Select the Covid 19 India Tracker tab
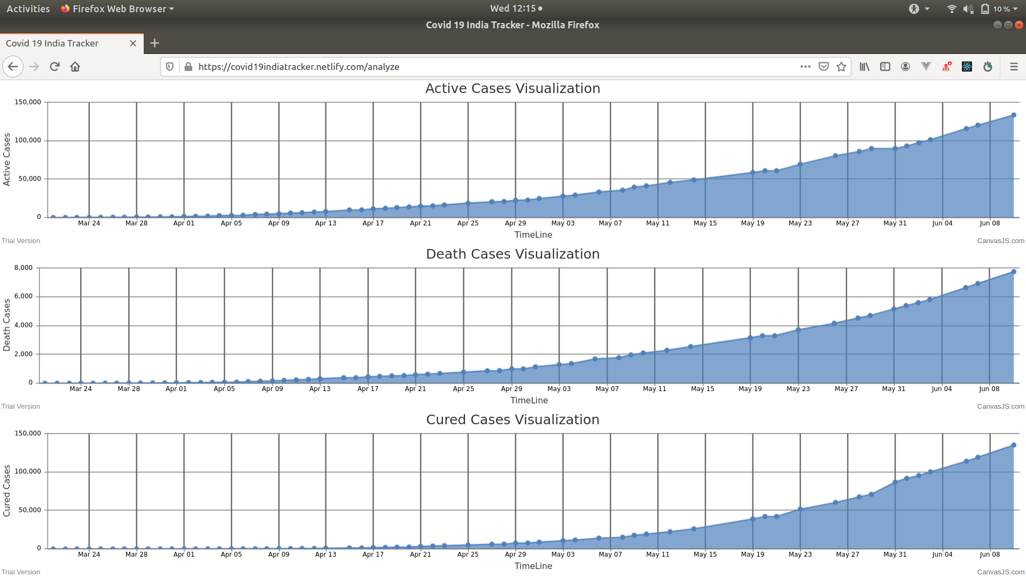This screenshot has height=577, width=1026. [72, 43]
